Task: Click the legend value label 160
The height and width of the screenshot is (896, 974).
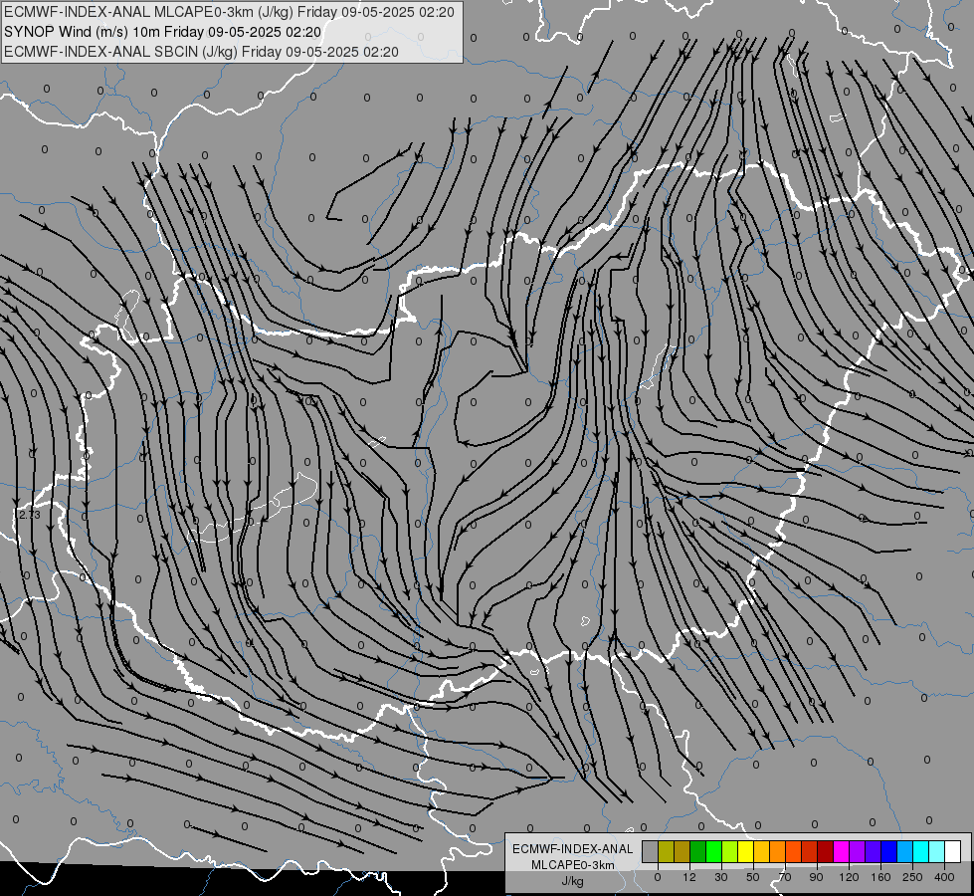Action: tap(880, 877)
